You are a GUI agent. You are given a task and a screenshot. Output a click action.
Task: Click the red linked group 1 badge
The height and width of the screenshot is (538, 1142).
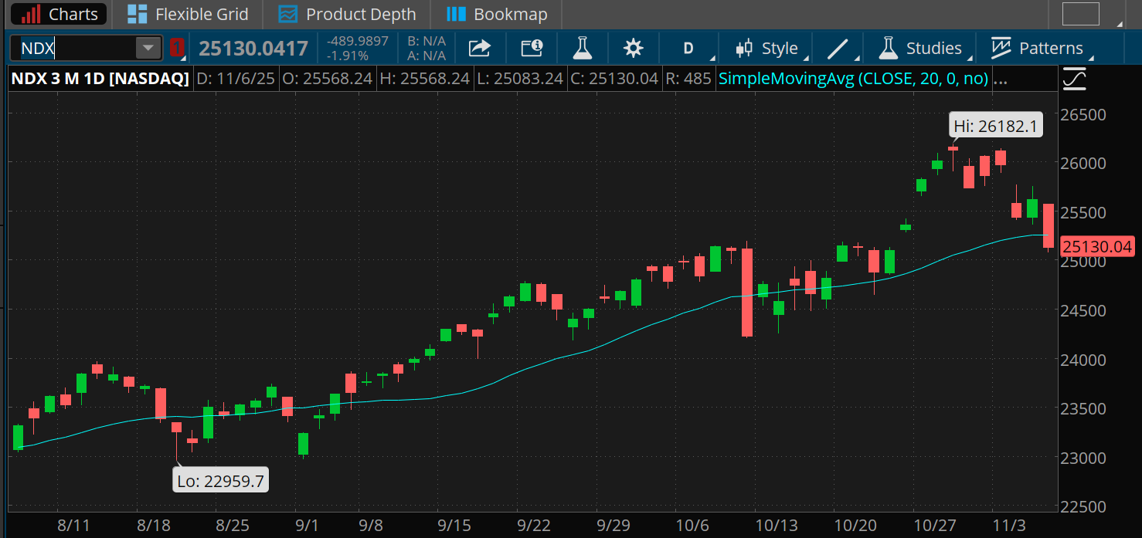(x=176, y=47)
